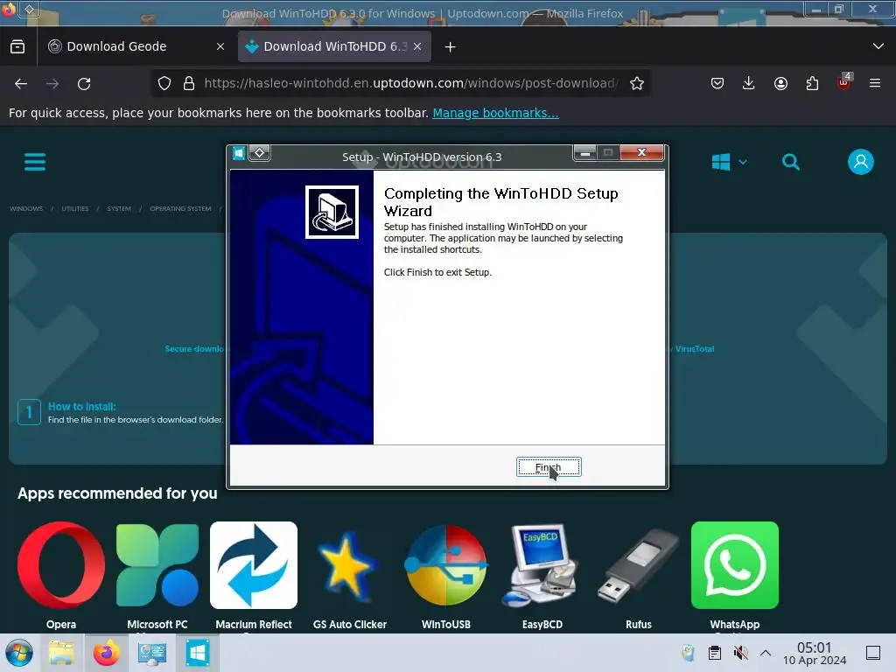
Task: Bookmark this page with the star
Action: click(637, 83)
